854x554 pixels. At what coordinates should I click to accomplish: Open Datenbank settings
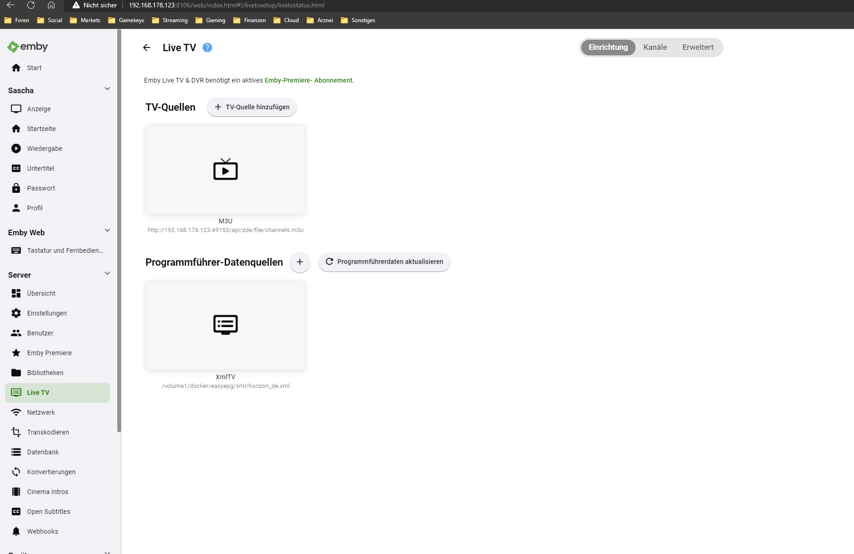tap(57, 452)
